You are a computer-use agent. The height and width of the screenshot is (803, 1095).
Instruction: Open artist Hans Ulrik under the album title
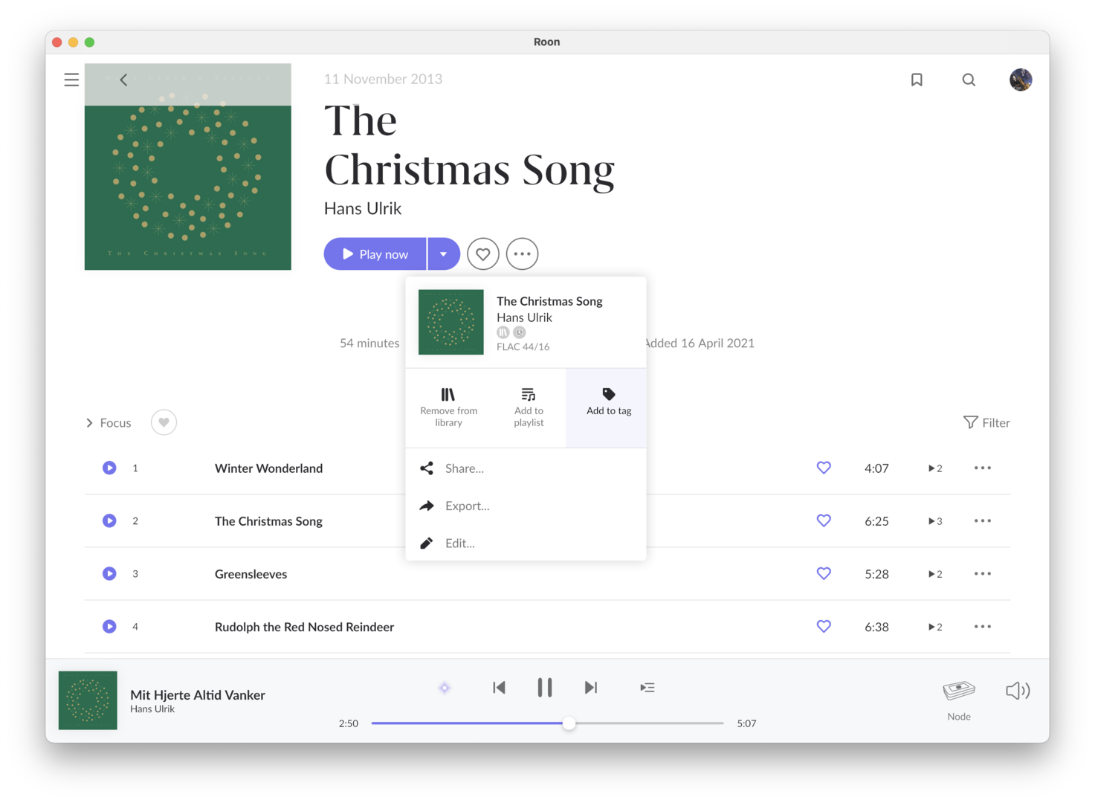363,208
